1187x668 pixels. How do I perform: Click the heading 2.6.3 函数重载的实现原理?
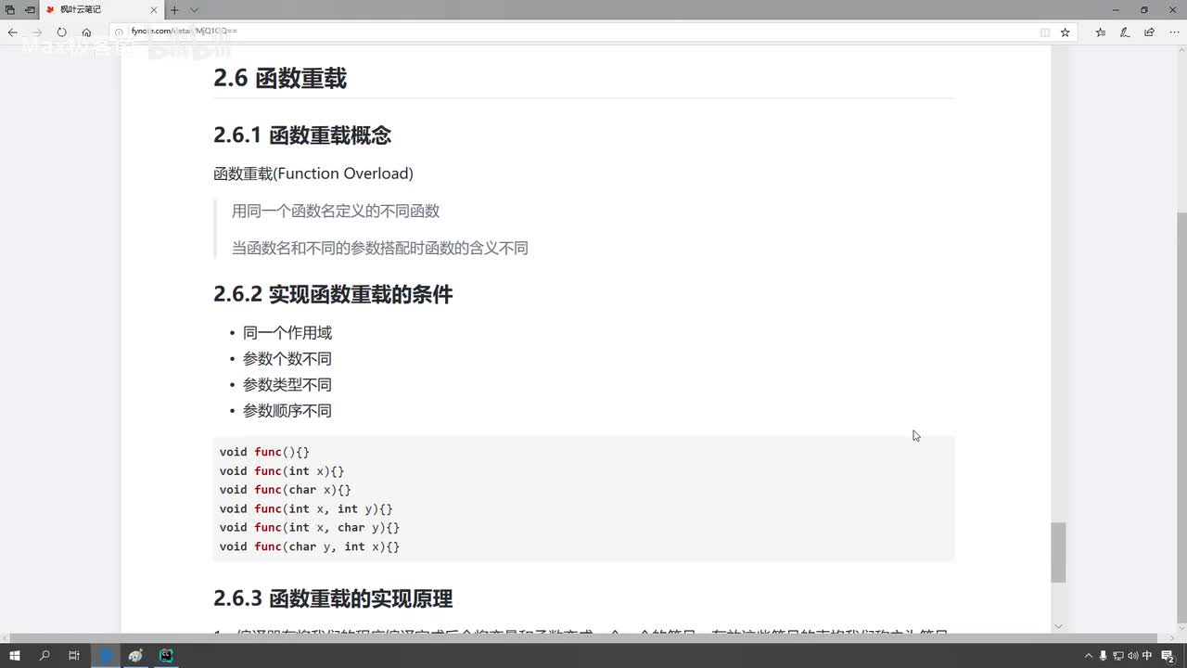(333, 598)
